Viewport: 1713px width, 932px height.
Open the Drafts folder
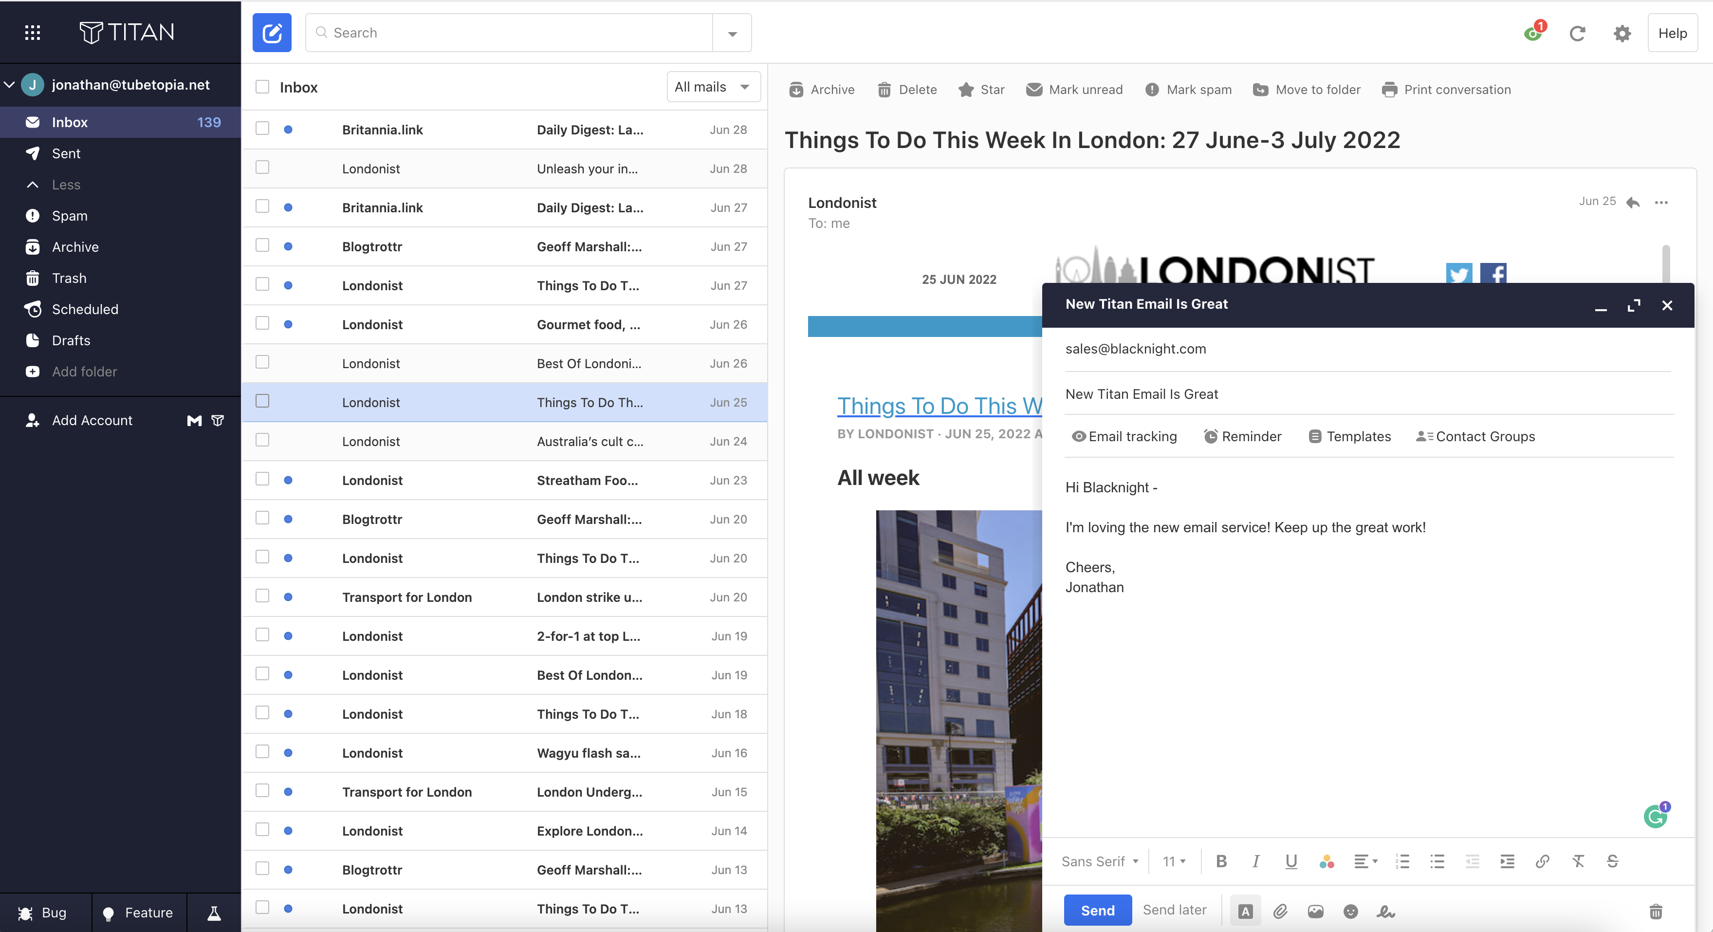coord(120,340)
